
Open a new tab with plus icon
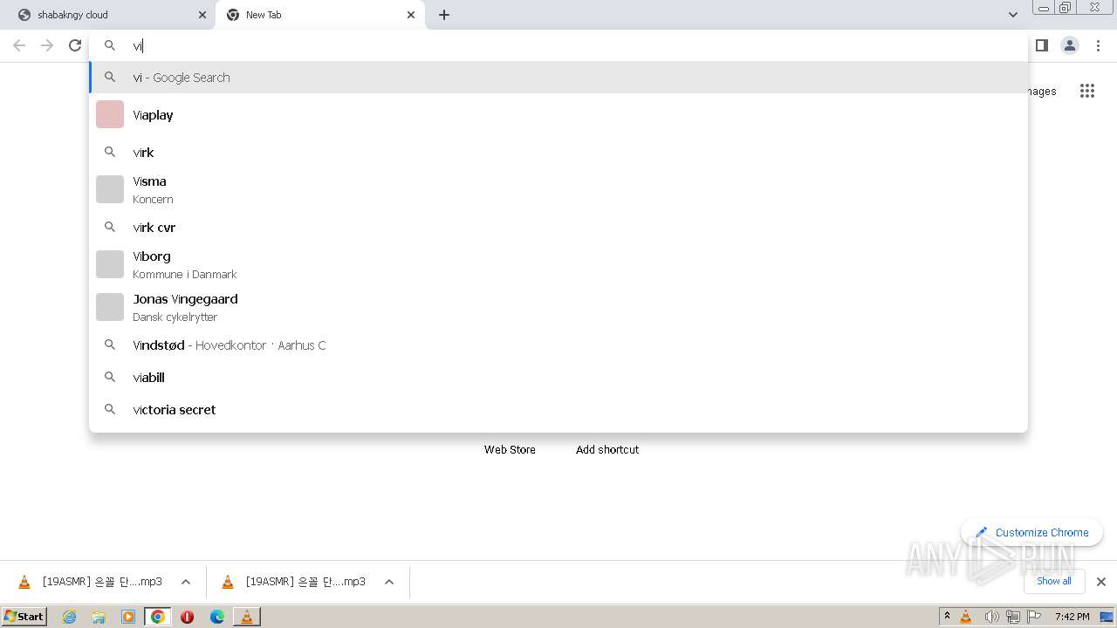point(444,15)
